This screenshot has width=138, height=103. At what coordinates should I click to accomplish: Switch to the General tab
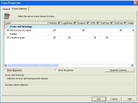pos(6,9)
